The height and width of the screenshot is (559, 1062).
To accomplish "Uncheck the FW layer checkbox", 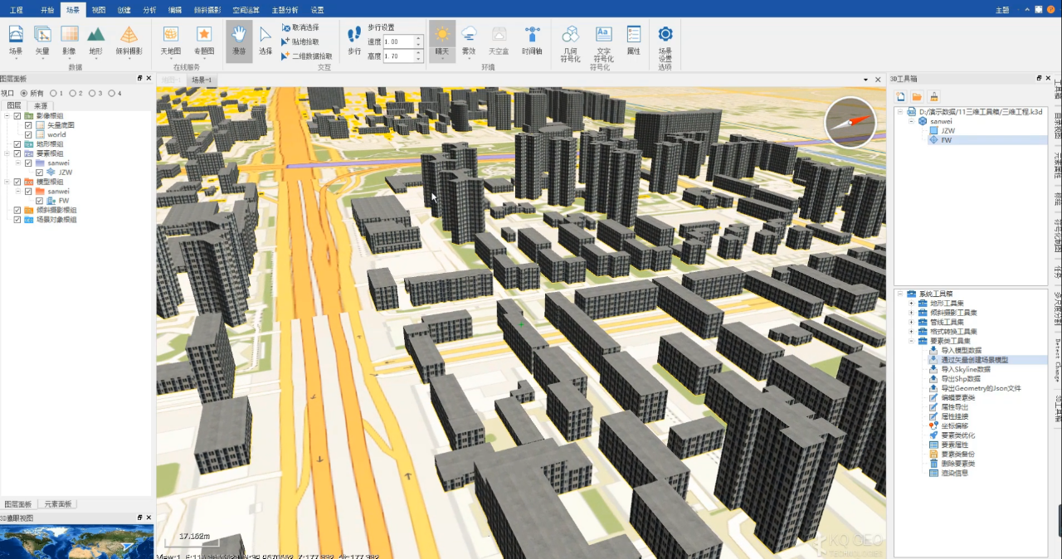I will [39, 201].
